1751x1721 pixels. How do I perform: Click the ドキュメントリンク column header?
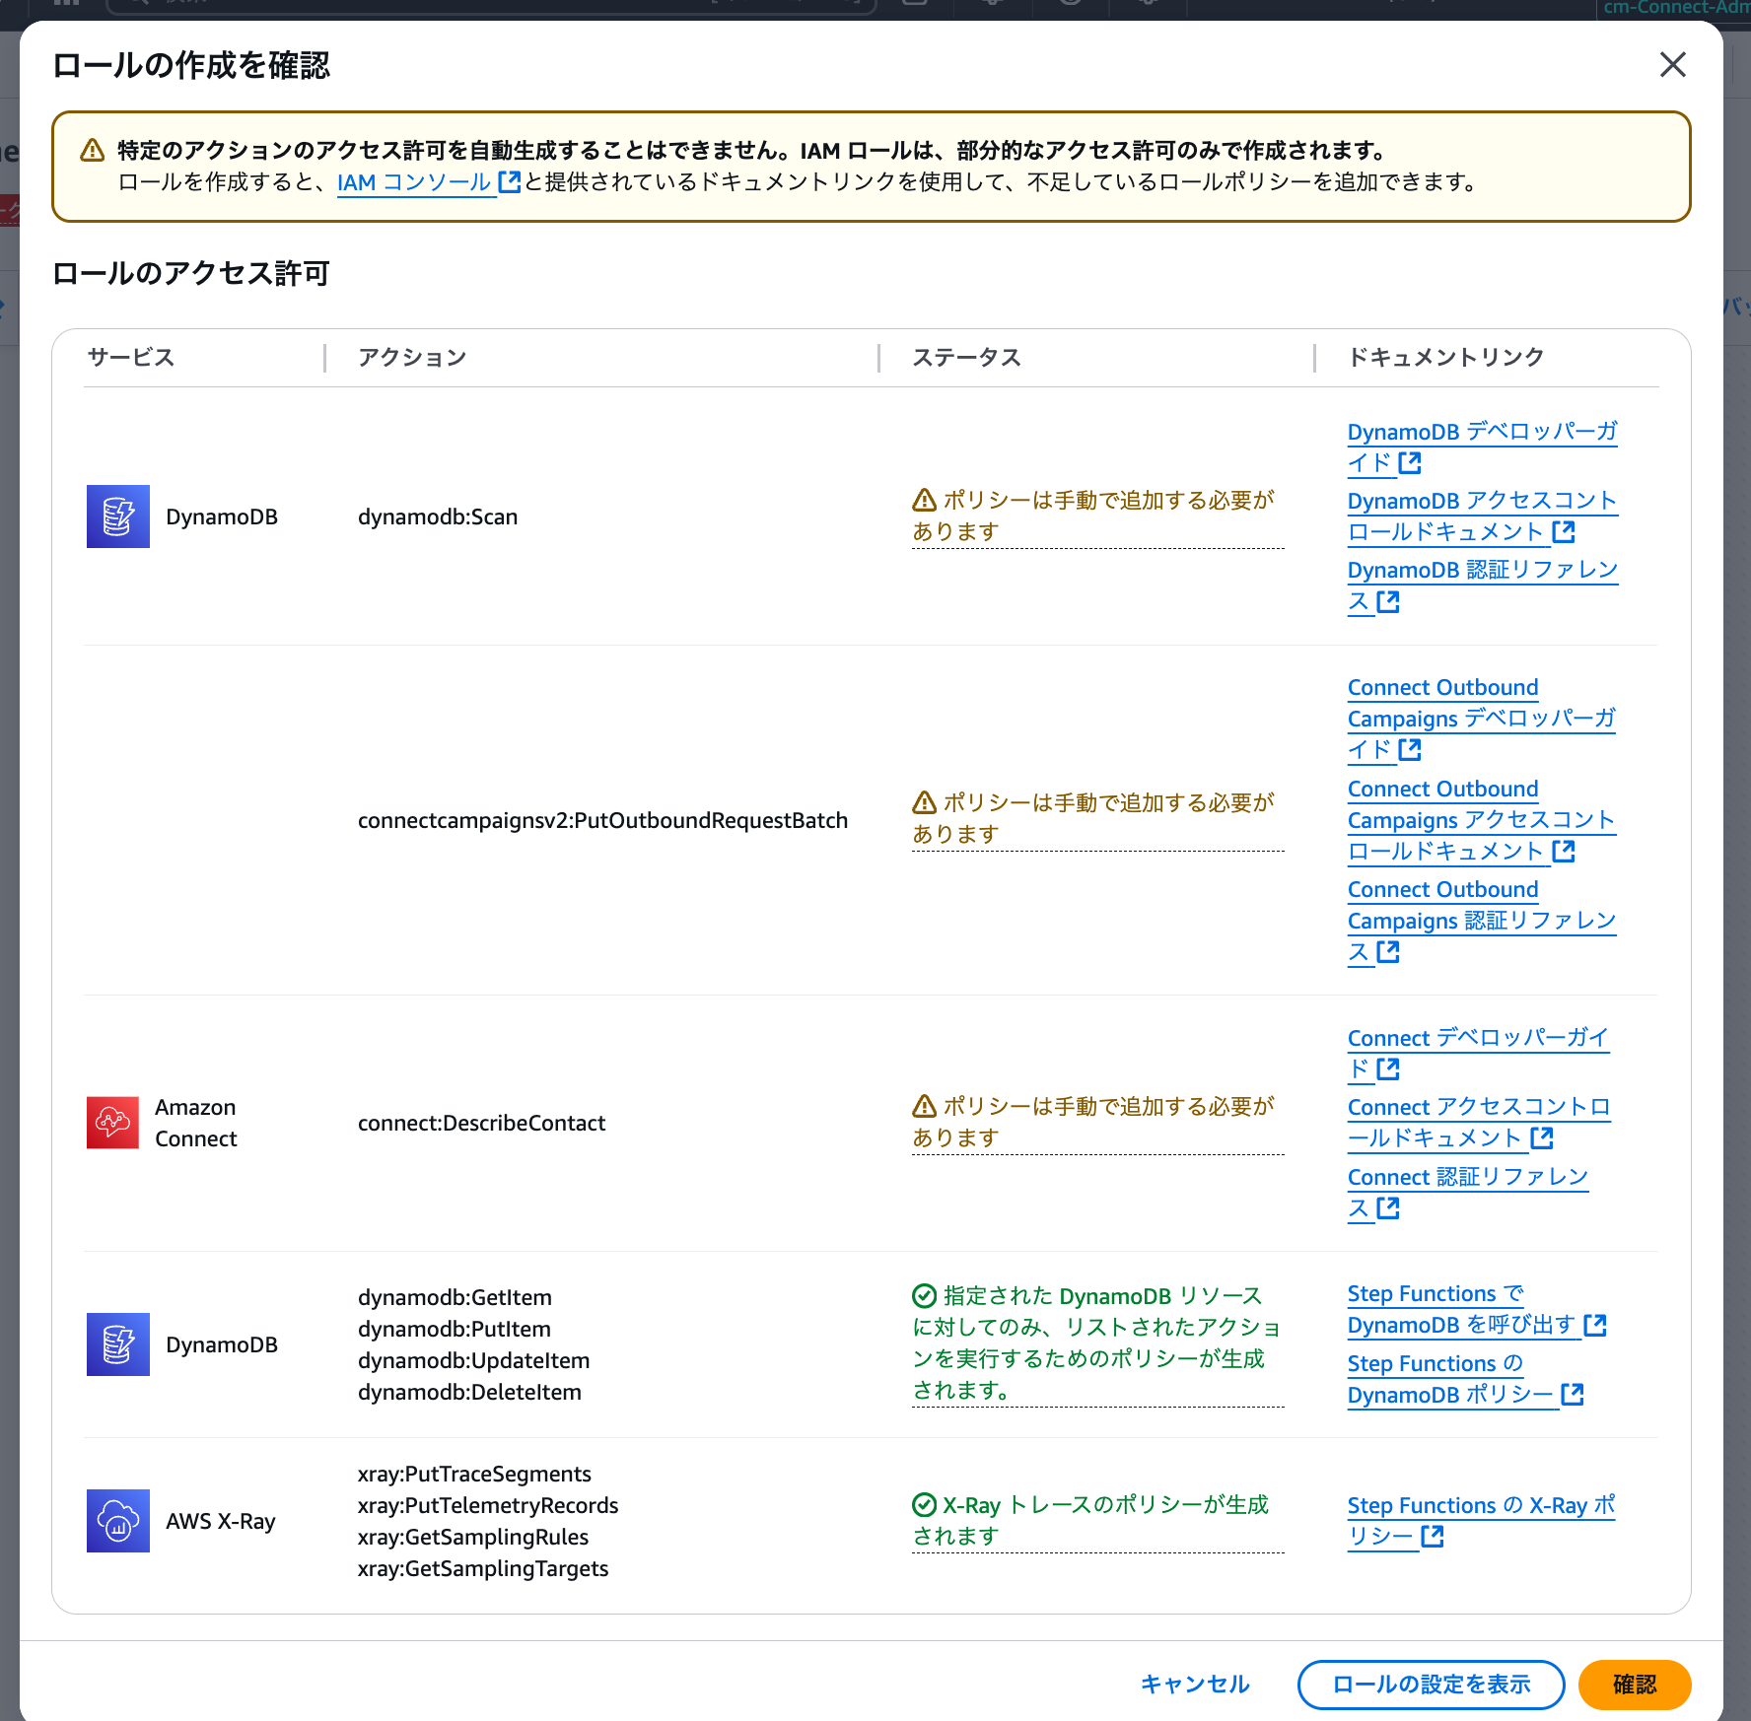[x=1445, y=357]
